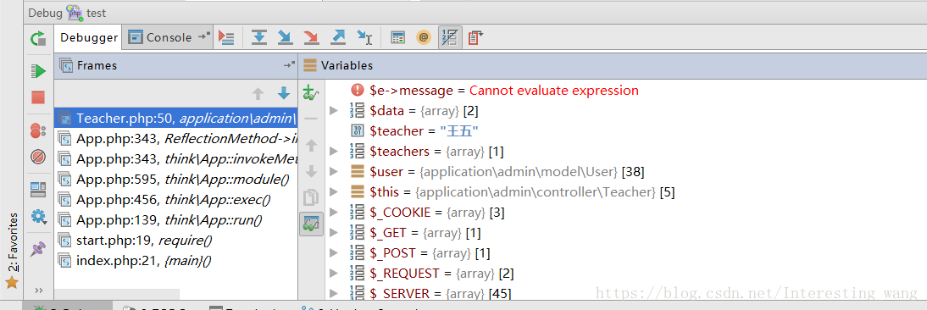Toggle show watches in variables
Screen dimensions: 927x310
point(311,224)
